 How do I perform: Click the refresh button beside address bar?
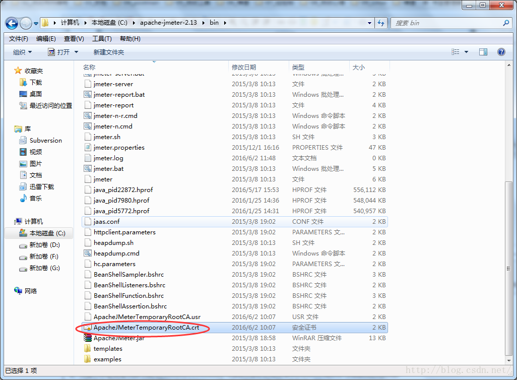(381, 23)
